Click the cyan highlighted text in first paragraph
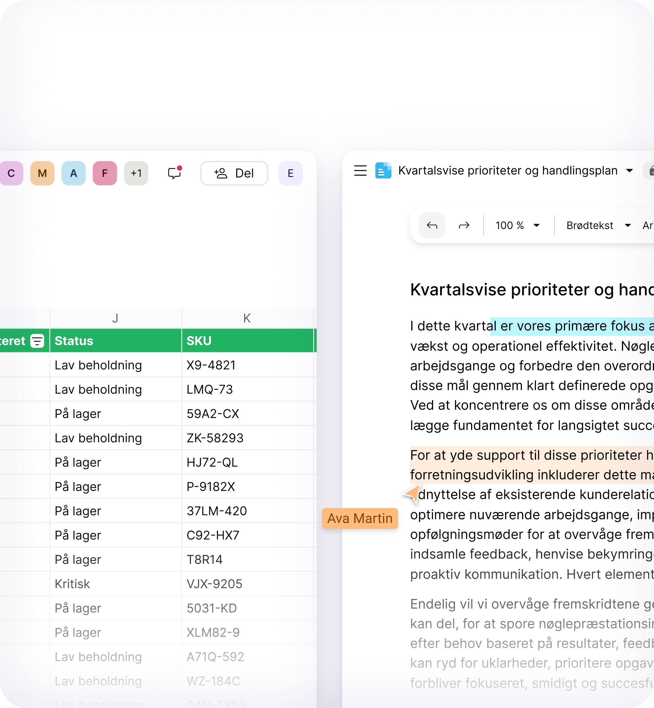 click(572, 326)
